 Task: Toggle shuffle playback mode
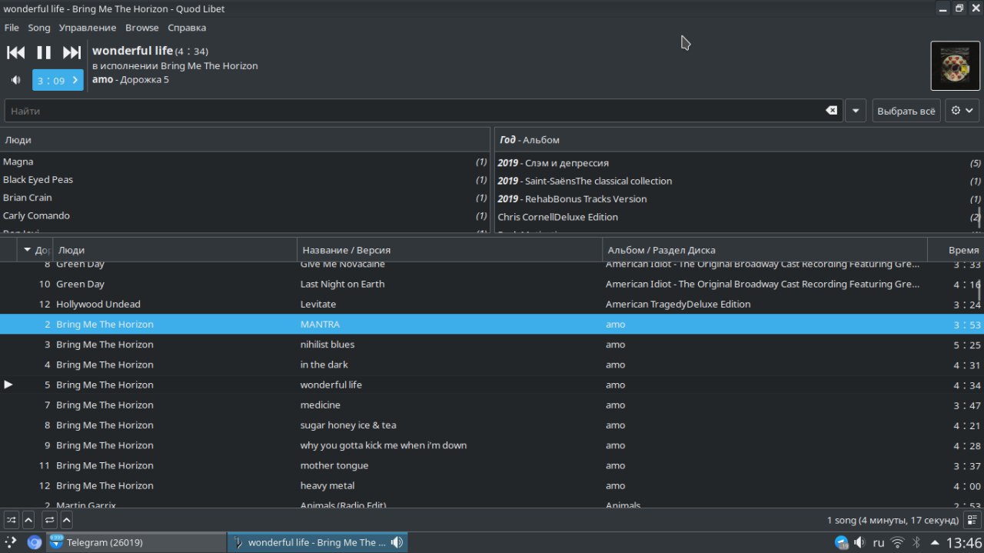coord(12,520)
